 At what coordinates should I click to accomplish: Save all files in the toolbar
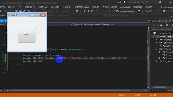[x=24, y=11]
